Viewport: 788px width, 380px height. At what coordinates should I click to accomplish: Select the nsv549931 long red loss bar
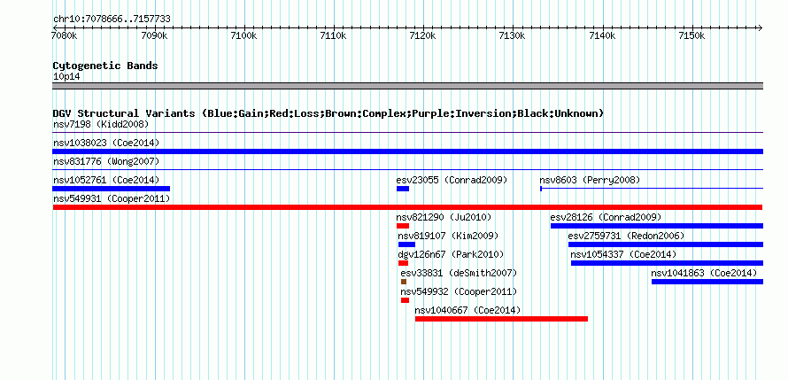click(x=407, y=207)
